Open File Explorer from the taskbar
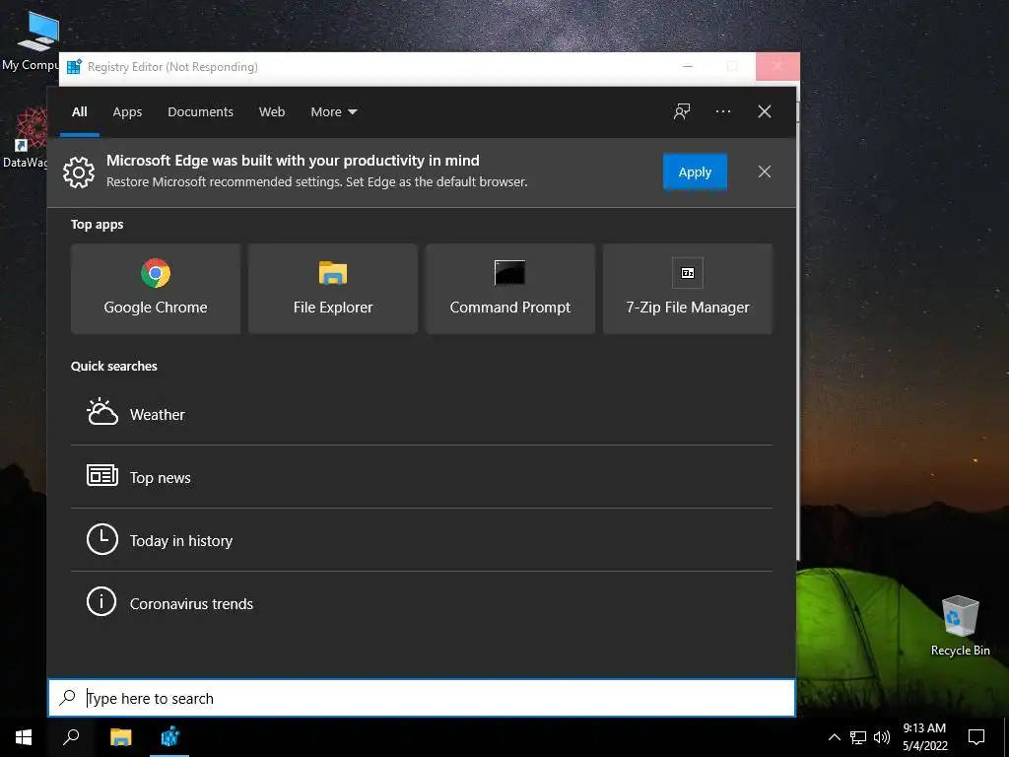Viewport: 1009px width, 757px height. 120,737
